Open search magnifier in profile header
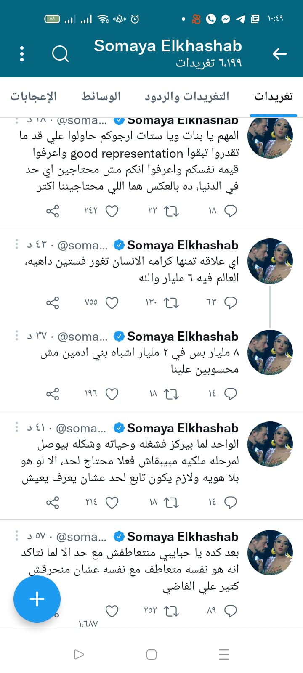The width and height of the screenshot is (303, 673). click(x=61, y=54)
